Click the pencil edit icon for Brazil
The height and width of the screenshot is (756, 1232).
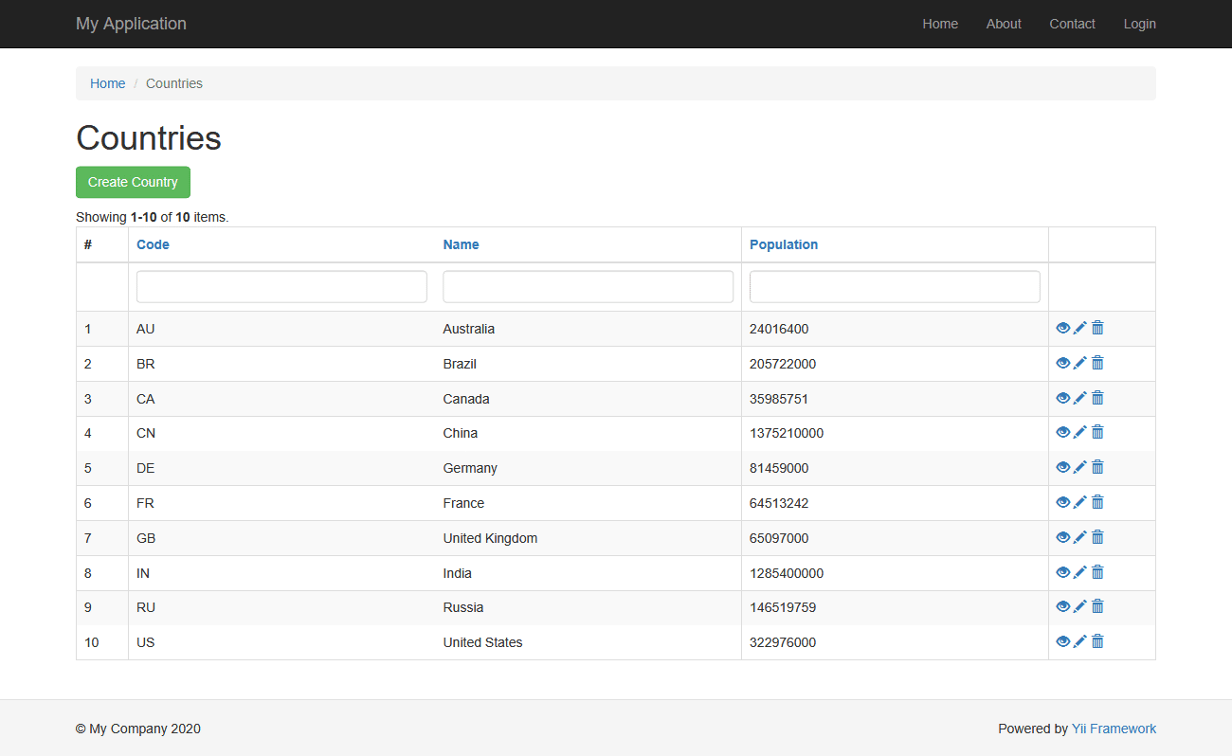1080,363
